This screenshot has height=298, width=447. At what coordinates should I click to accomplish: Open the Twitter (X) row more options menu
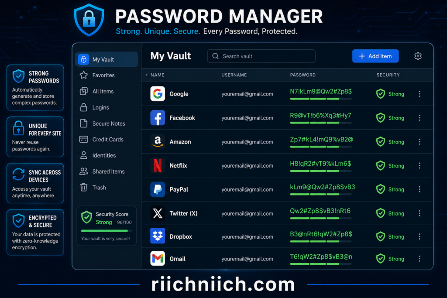click(x=419, y=213)
